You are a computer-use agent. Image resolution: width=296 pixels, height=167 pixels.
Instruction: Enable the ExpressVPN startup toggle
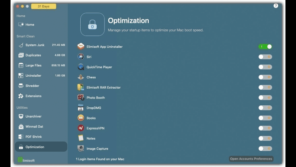(x=265, y=128)
